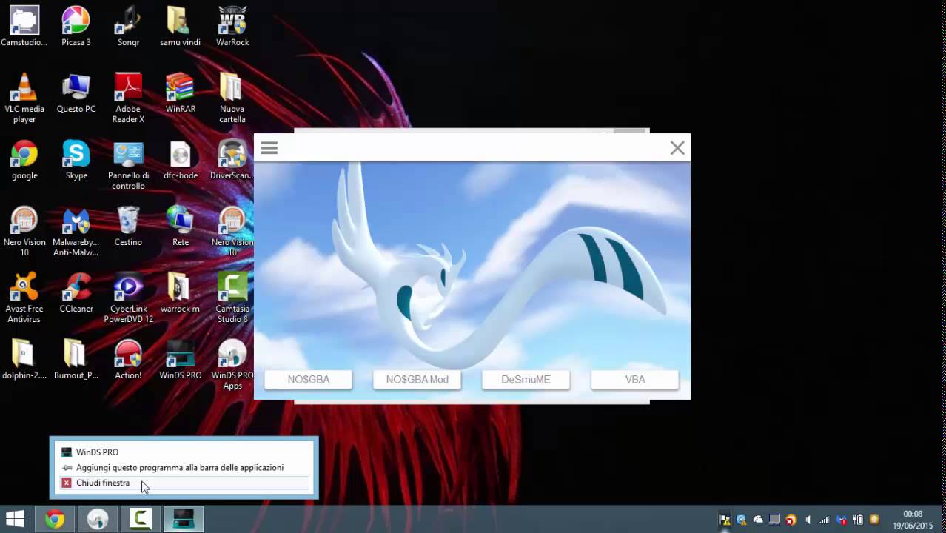This screenshot has height=533, width=946.
Task: Select the Rete network icon
Action: [180, 227]
